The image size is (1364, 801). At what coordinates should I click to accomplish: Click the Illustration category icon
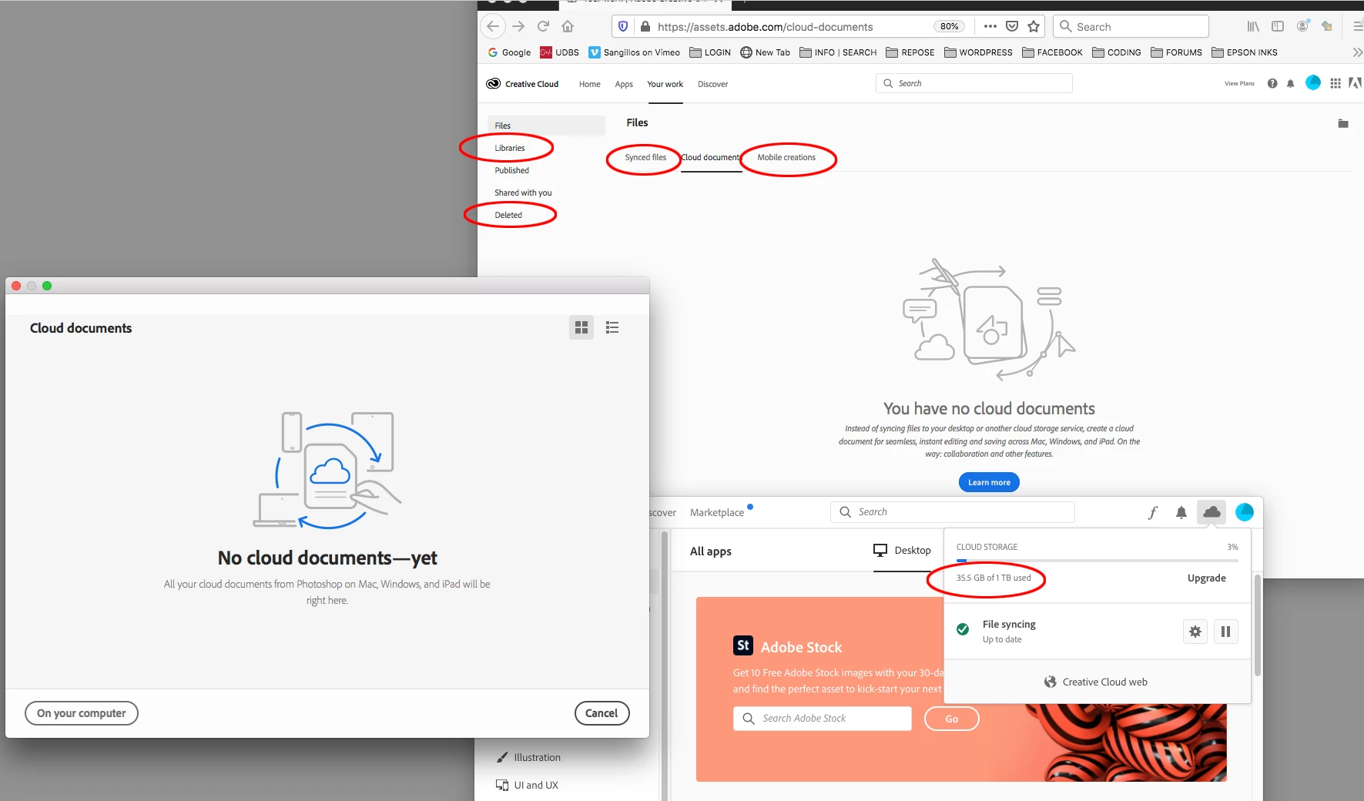[x=502, y=757]
